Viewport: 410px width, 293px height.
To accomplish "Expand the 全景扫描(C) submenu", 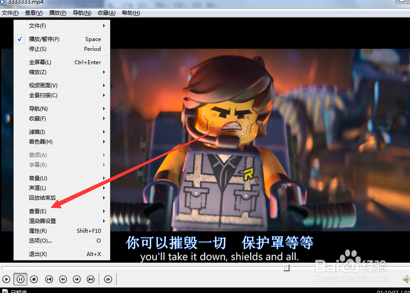I will tap(62, 95).
